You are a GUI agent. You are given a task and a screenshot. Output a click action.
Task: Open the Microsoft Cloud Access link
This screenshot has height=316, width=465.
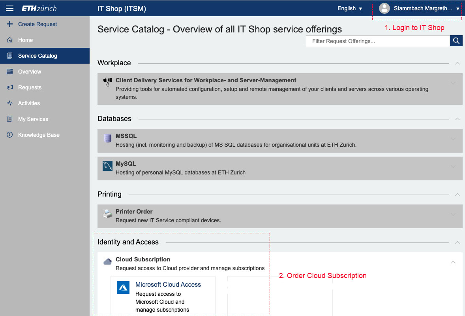[168, 284]
